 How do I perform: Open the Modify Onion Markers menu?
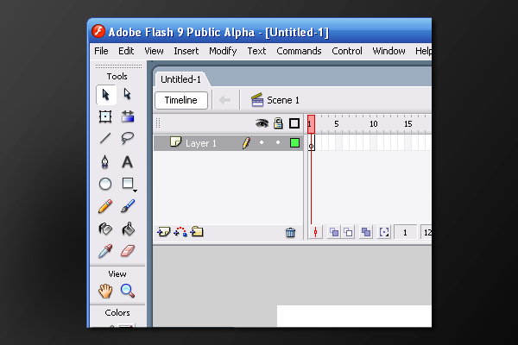(384, 232)
